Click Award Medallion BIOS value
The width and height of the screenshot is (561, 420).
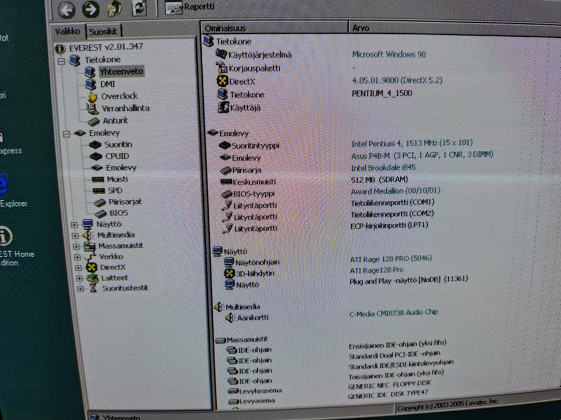tap(396, 191)
